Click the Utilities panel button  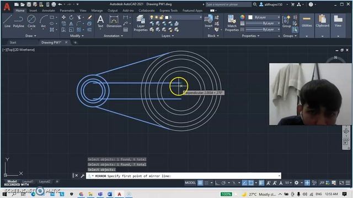[x=307, y=25]
